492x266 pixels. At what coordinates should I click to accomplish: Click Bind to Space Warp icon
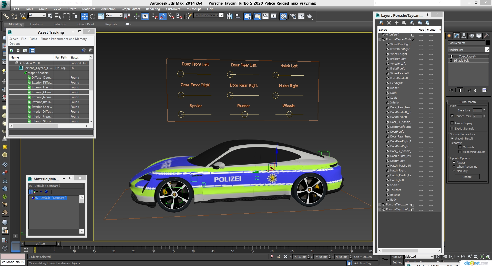tap(23, 16)
